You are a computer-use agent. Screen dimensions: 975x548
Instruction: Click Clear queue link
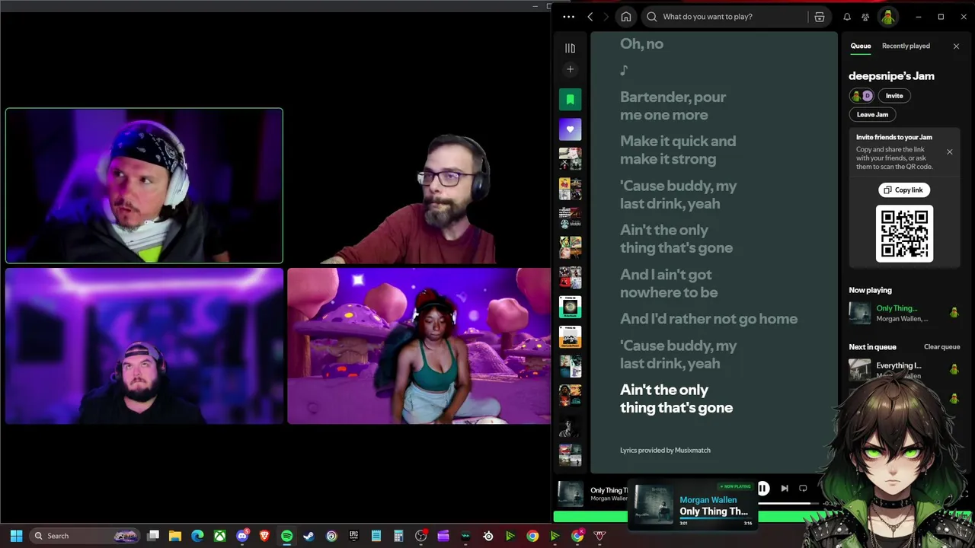coord(941,347)
